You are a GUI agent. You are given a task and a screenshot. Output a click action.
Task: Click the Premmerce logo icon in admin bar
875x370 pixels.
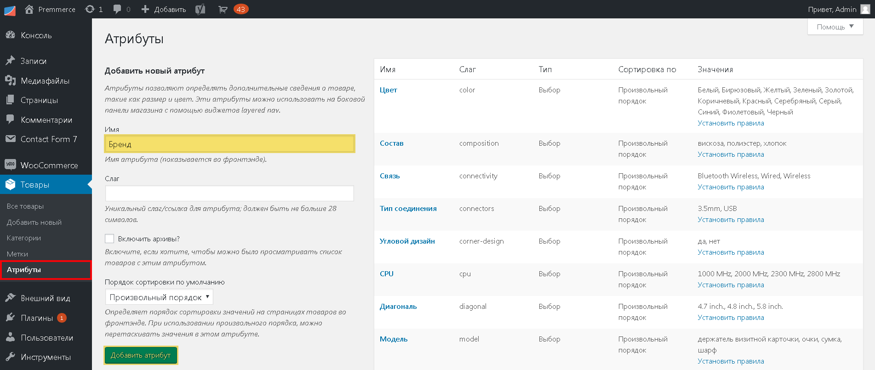pyautogui.click(x=10, y=10)
